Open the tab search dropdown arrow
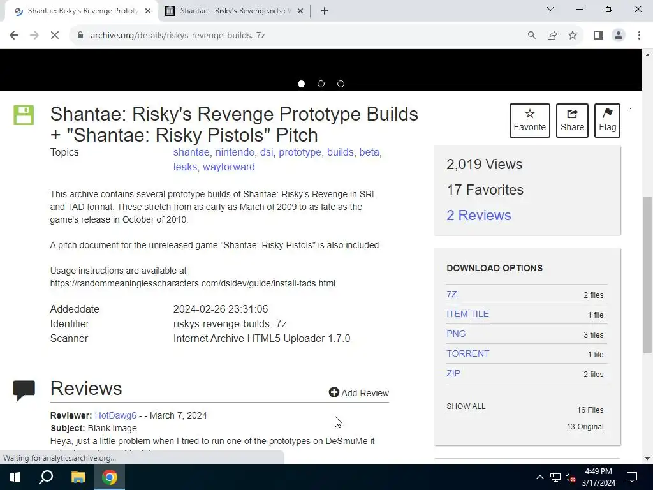653x490 pixels. tap(550, 9)
